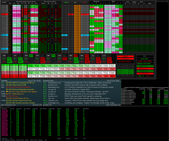Click red FW1 circle in EURAUD row

29,19
